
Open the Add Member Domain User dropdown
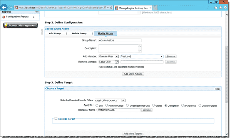coord(109,56)
